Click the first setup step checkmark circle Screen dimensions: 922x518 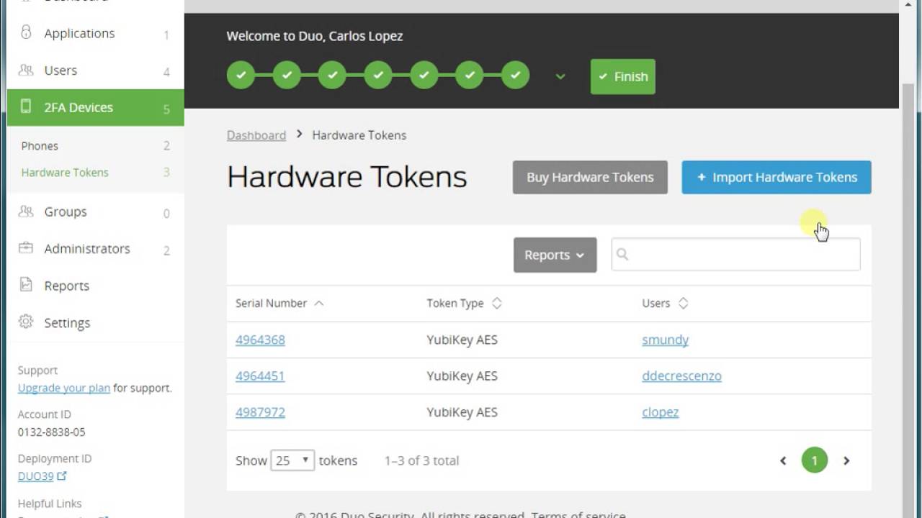241,75
